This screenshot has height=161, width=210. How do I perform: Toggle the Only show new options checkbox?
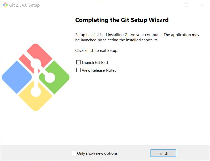pos(74,153)
